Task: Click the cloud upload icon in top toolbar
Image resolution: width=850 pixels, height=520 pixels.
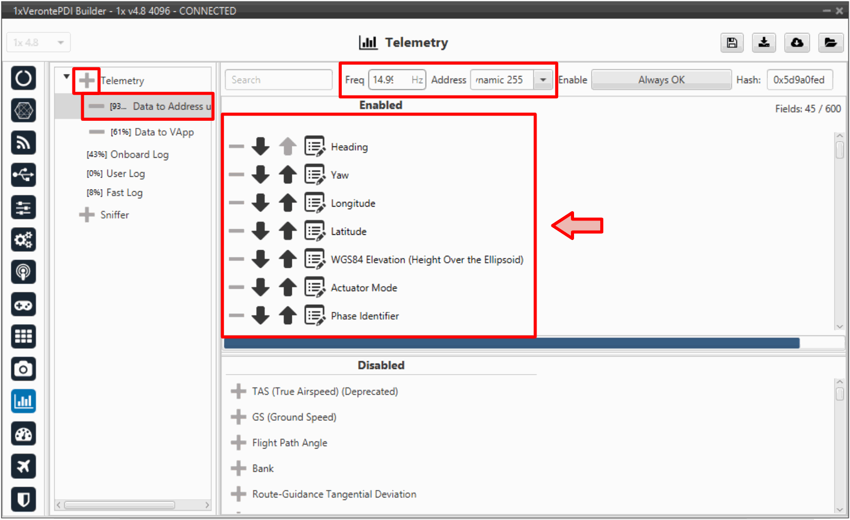Action: (797, 43)
